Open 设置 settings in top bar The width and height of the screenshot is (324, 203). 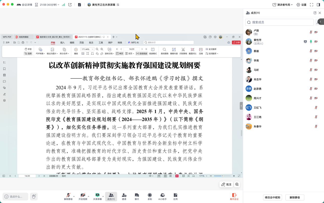pyautogui.click(x=301, y=5)
